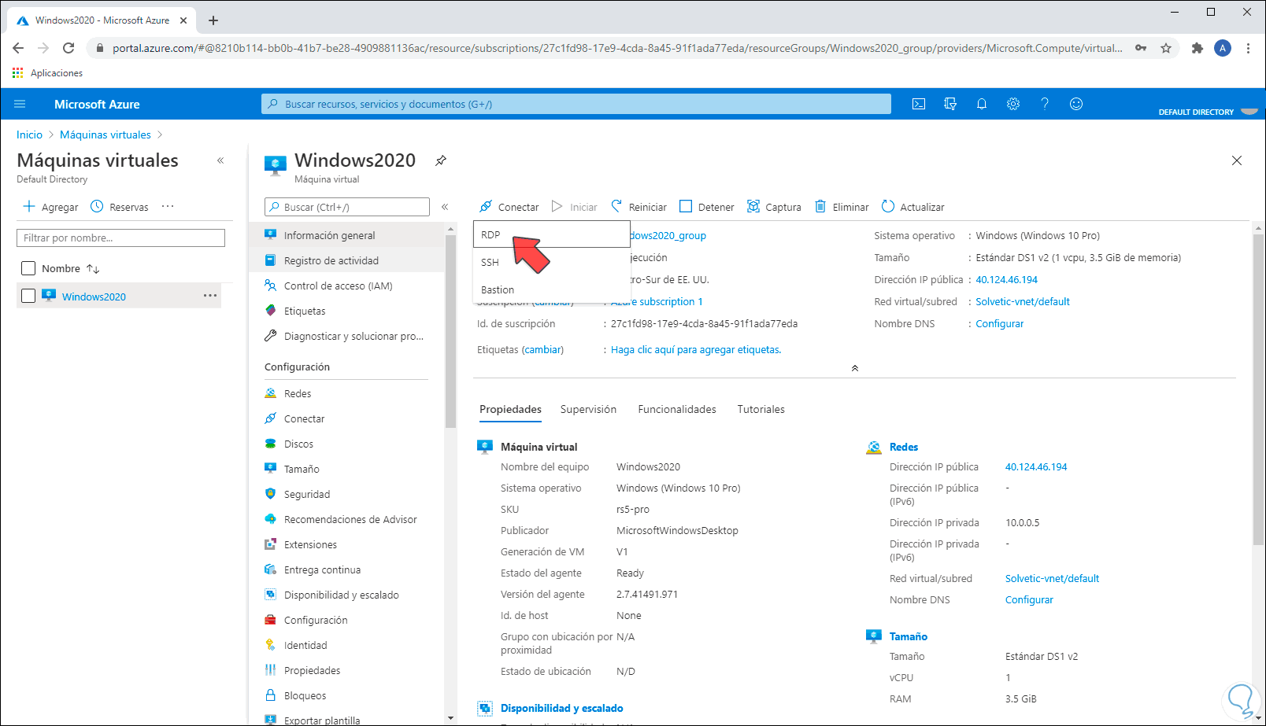Click the Agregar button
This screenshot has width=1266, height=726.
coord(50,207)
